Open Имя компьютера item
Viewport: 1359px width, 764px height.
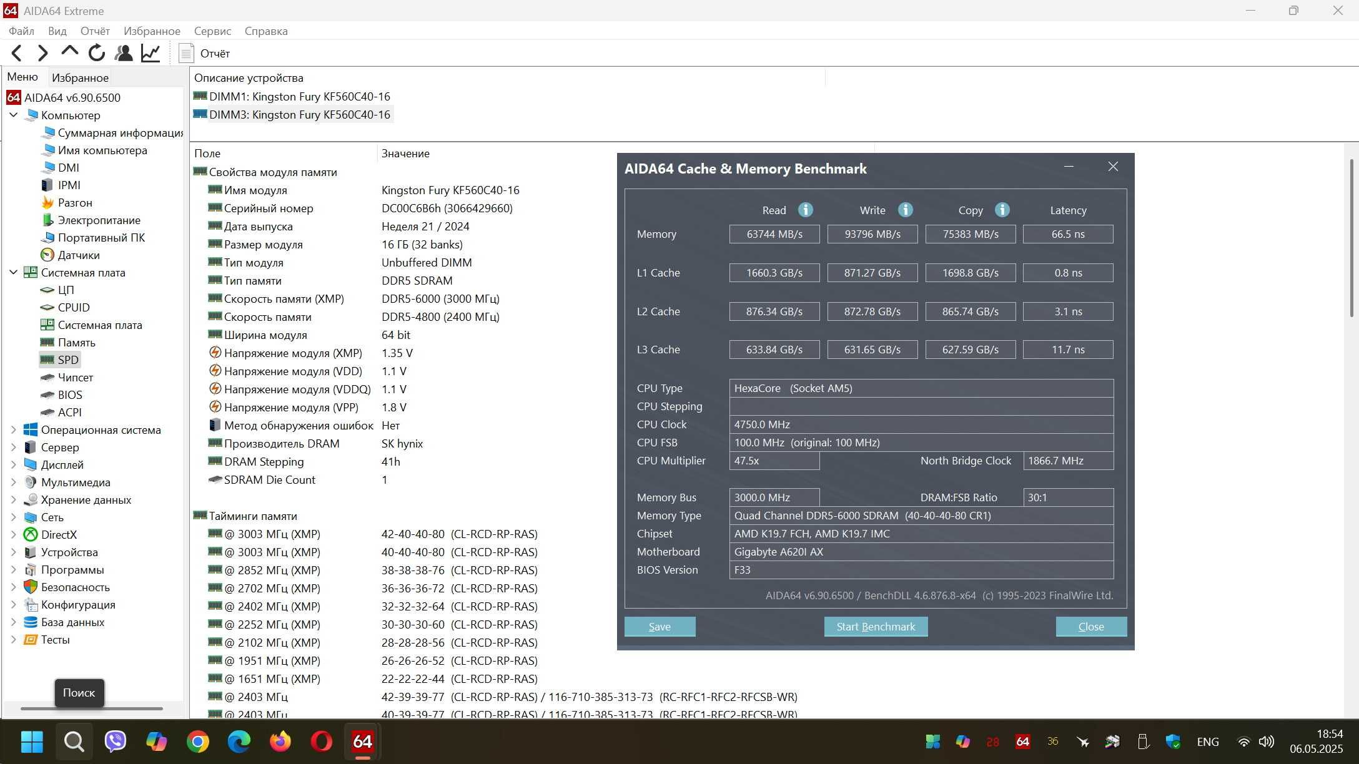(x=102, y=150)
